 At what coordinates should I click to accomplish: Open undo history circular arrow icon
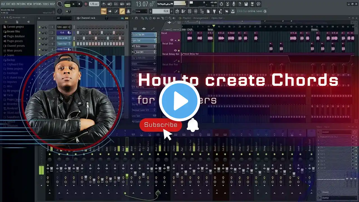pos(221,4)
